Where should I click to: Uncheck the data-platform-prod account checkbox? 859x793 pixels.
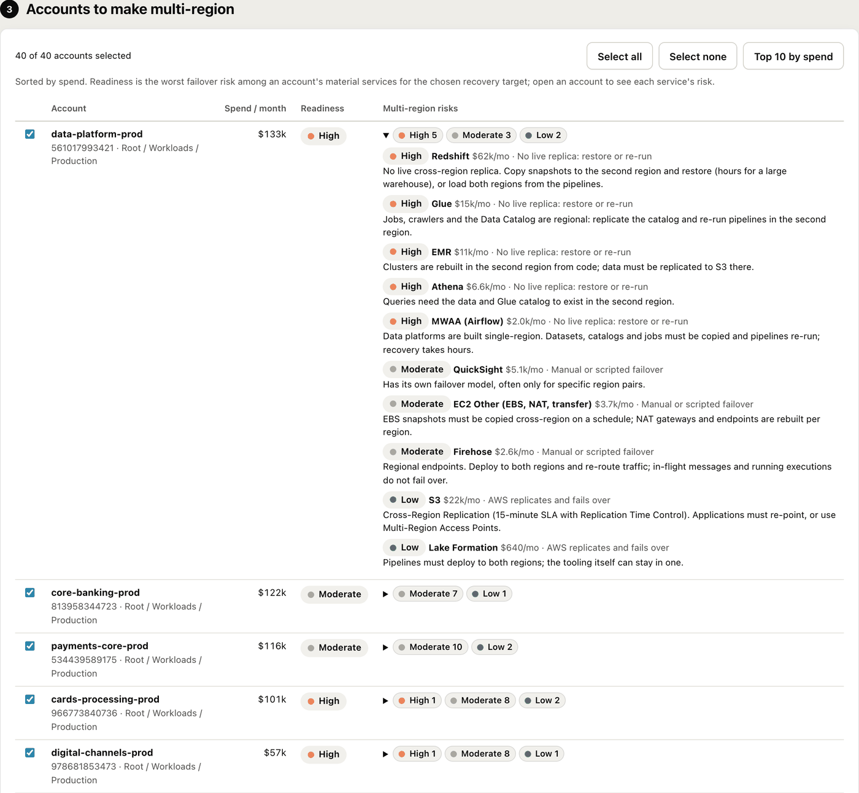29,134
